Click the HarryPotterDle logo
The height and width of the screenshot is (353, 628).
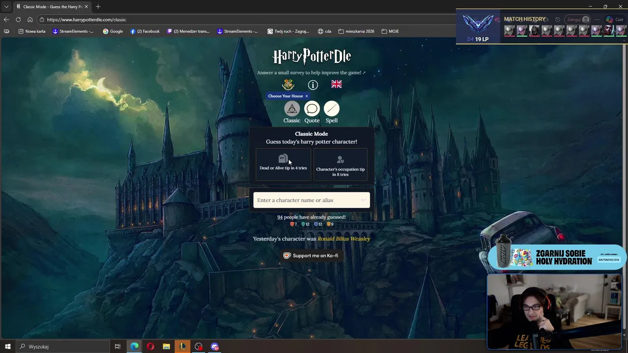click(312, 56)
